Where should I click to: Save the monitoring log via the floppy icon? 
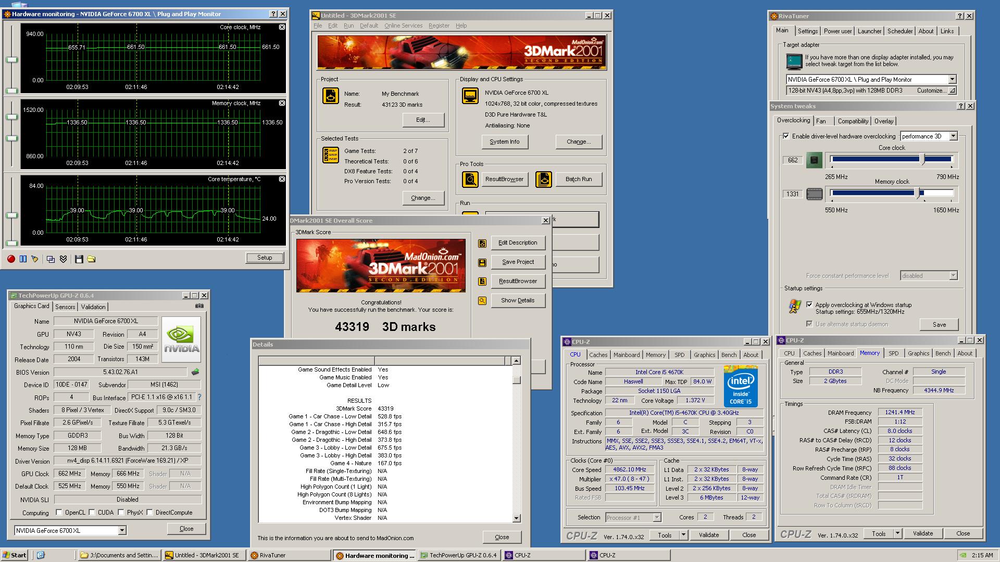pos(79,259)
